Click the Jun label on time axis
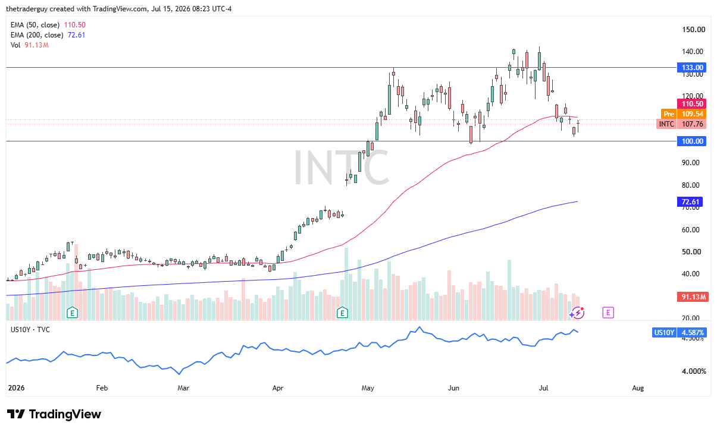This screenshot has width=717, height=432. pos(454,388)
